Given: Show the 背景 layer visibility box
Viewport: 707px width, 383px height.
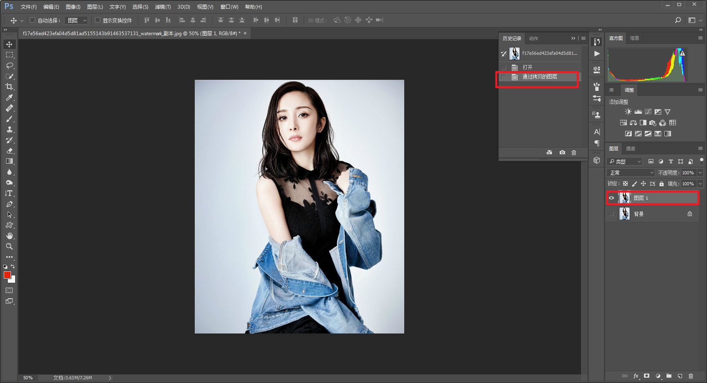Looking at the screenshot, I should click(611, 214).
